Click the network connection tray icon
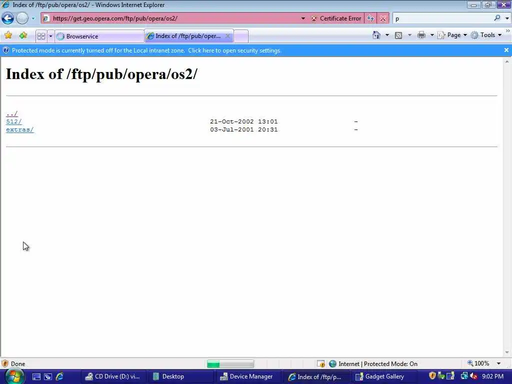512x384 pixels. [x=464, y=376]
